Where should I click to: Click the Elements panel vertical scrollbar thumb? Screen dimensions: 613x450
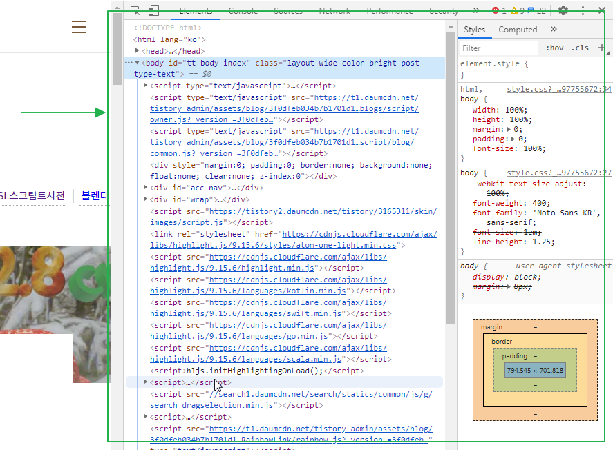tap(451, 177)
